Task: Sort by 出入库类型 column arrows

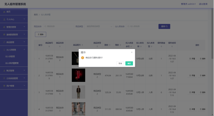Action: click(152, 46)
